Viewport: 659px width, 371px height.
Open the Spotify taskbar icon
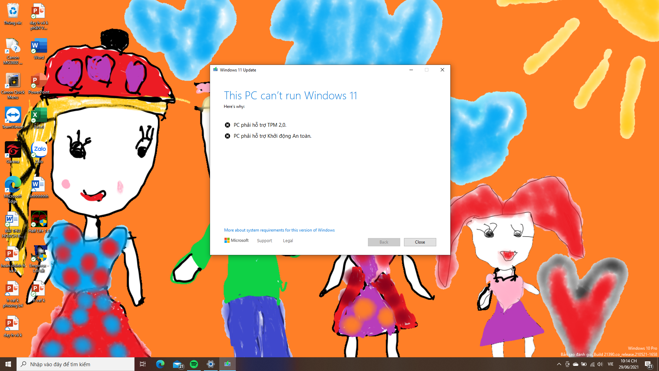coord(194,364)
